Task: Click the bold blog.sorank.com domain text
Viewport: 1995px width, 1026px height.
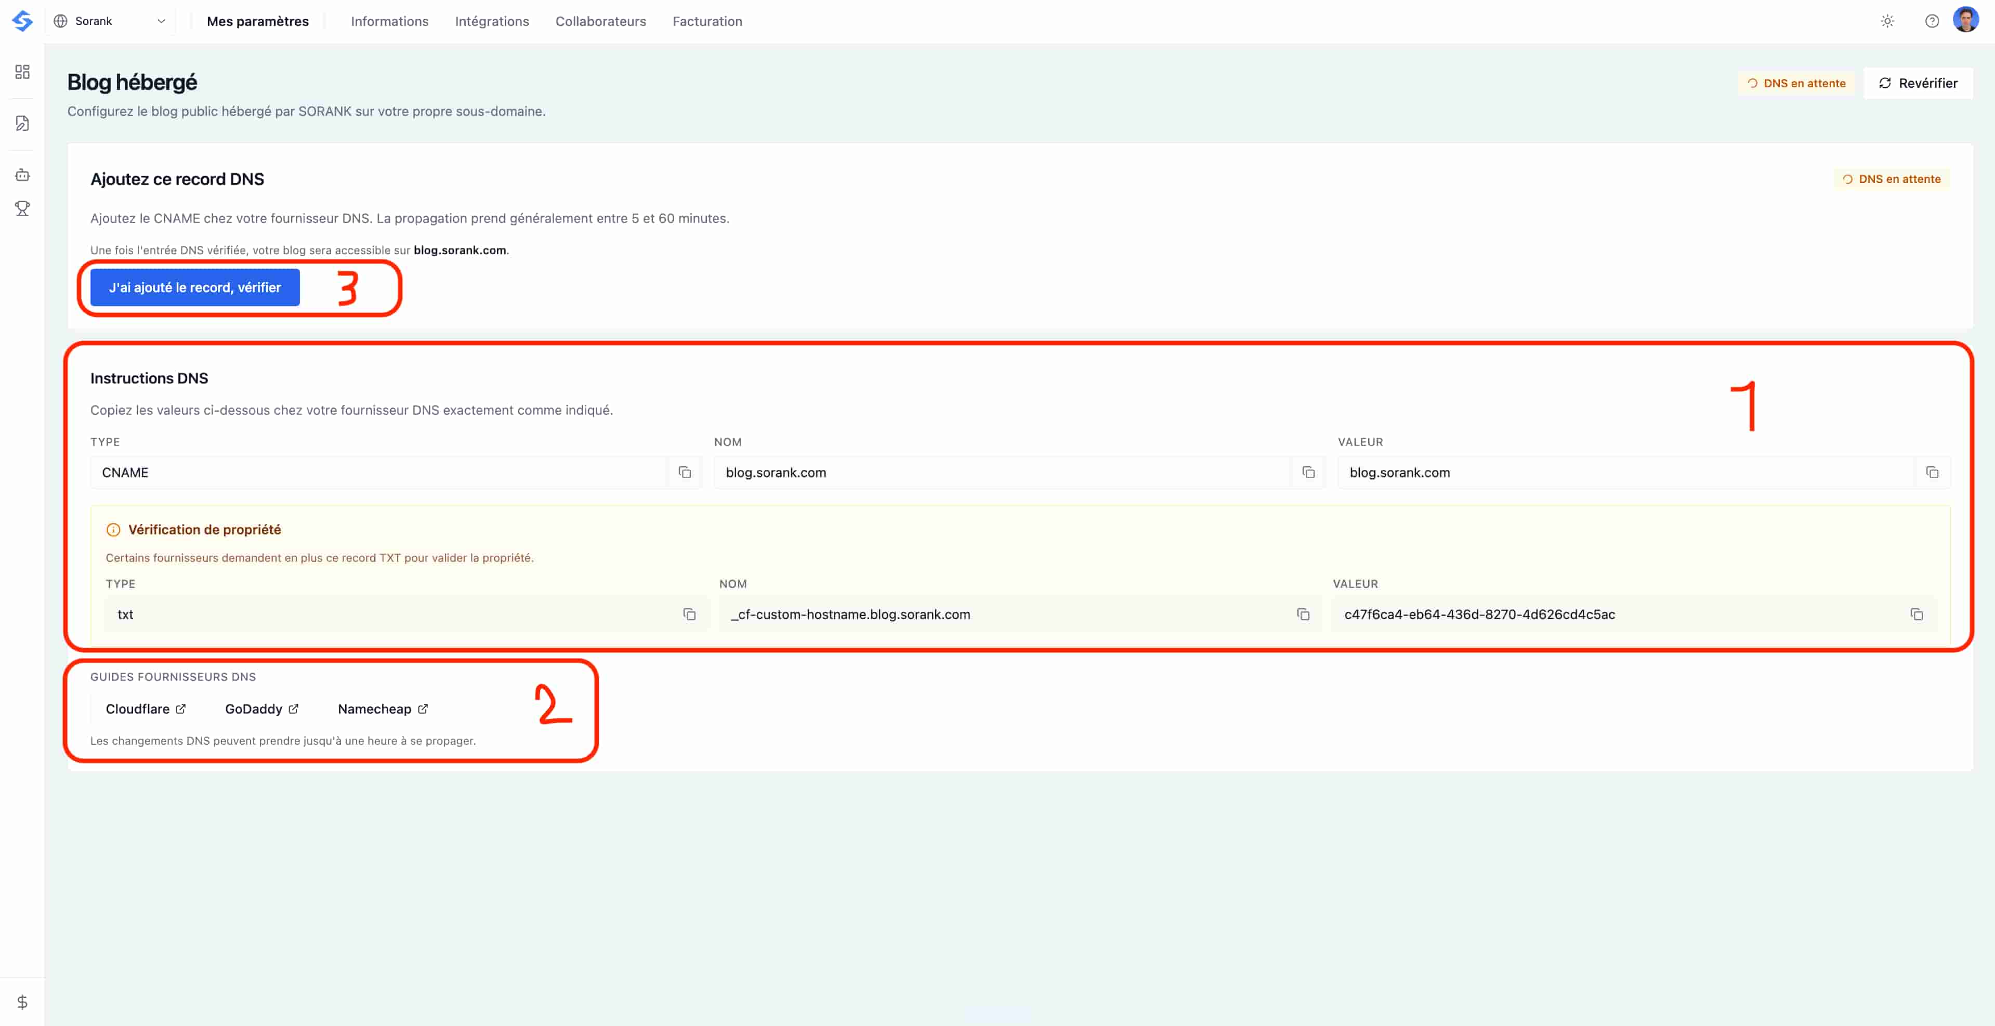Action: pyautogui.click(x=460, y=250)
